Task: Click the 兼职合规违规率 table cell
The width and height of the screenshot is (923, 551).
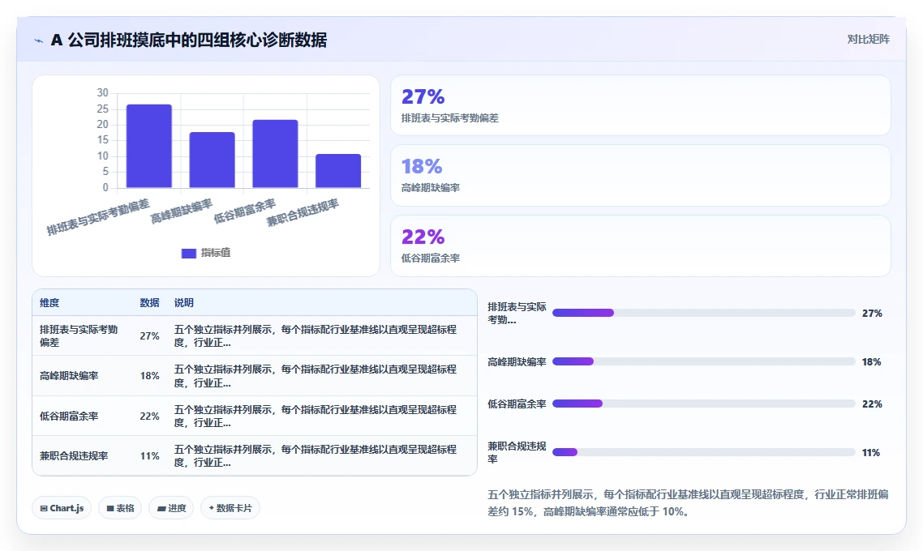Action: (74, 455)
